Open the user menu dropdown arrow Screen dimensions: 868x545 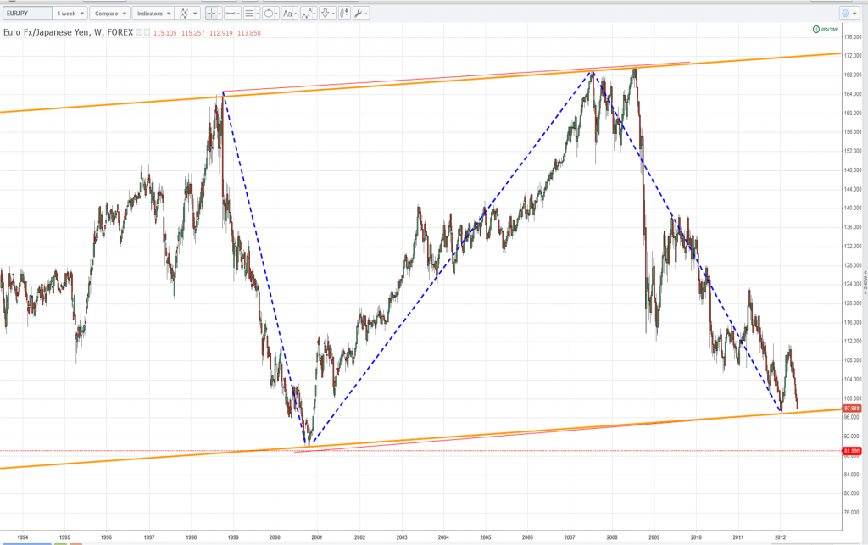coord(854,14)
